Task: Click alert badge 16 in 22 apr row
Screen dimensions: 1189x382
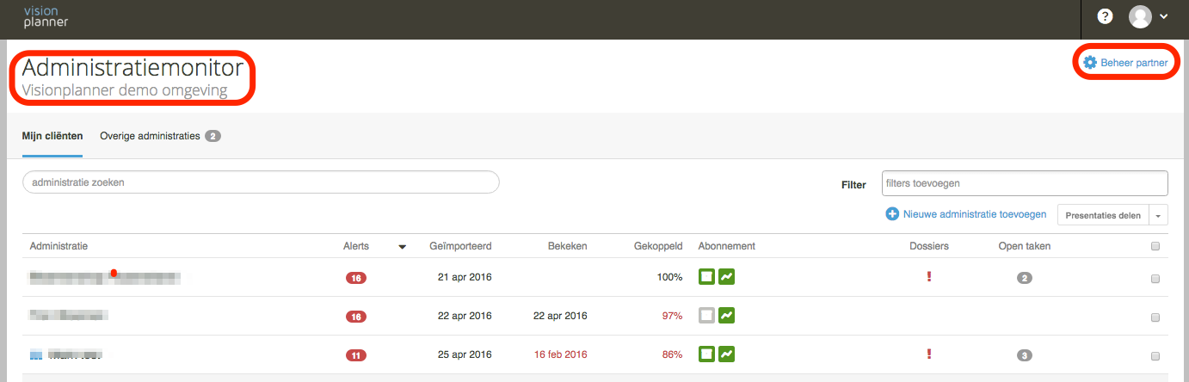Action: click(x=355, y=317)
